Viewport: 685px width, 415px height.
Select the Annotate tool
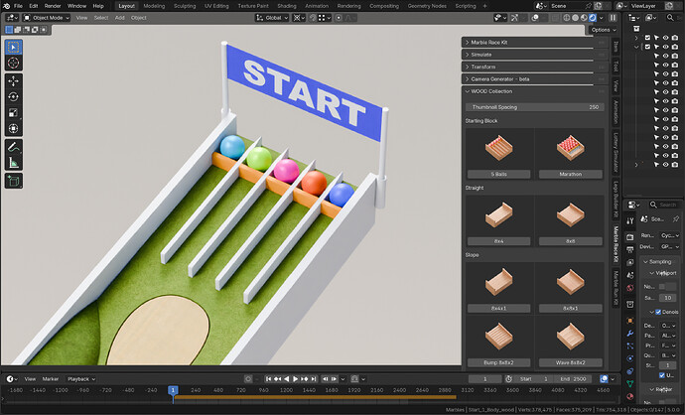[x=14, y=147]
